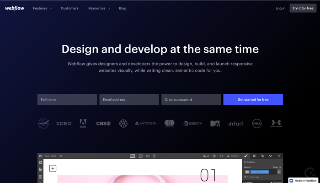Click the IDEO logo

click(x=64, y=124)
